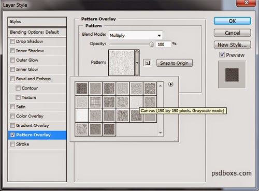Pick the fifth pattern in the top row
259x191 pixels.
click(x=136, y=89)
